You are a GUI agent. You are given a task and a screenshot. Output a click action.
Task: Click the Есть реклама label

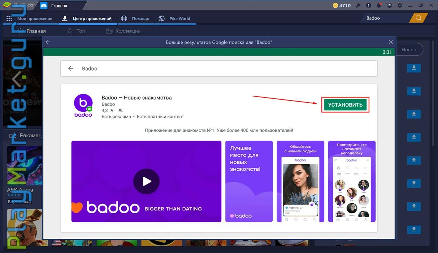[116, 116]
